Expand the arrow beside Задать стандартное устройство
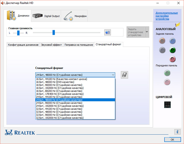The image size is (184, 144). point(147,32)
